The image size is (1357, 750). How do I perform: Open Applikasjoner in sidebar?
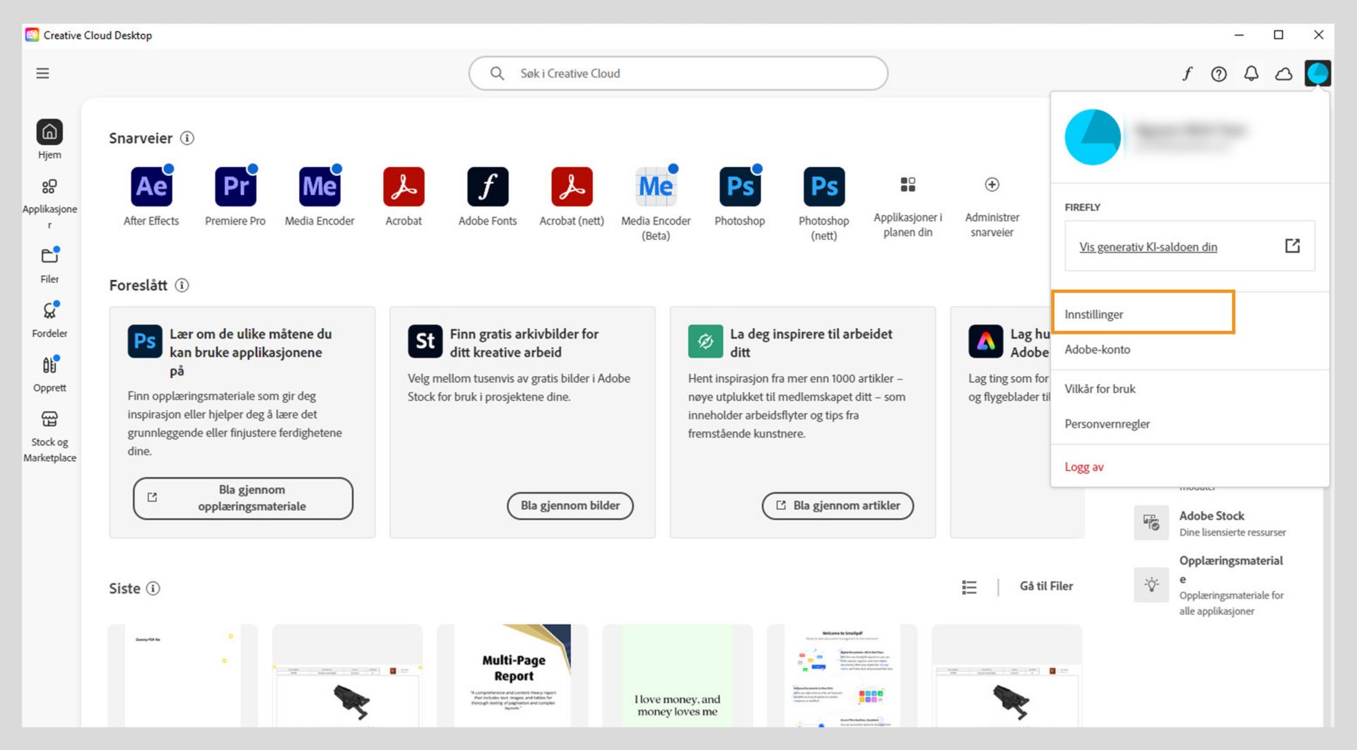(x=49, y=204)
